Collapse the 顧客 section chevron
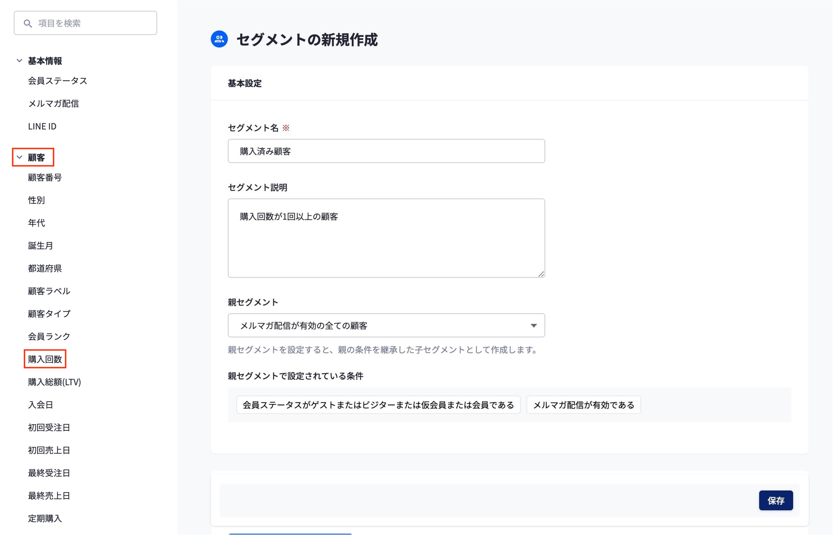 tap(19, 157)
